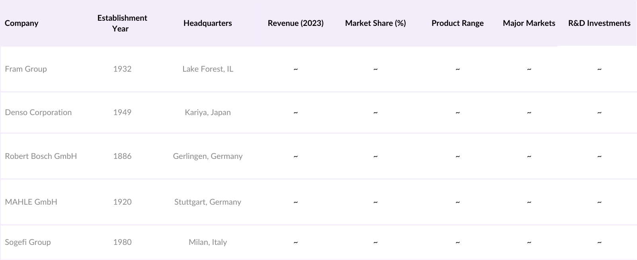
Task: Select the Establishment Year column header
Action: (122, 23)
